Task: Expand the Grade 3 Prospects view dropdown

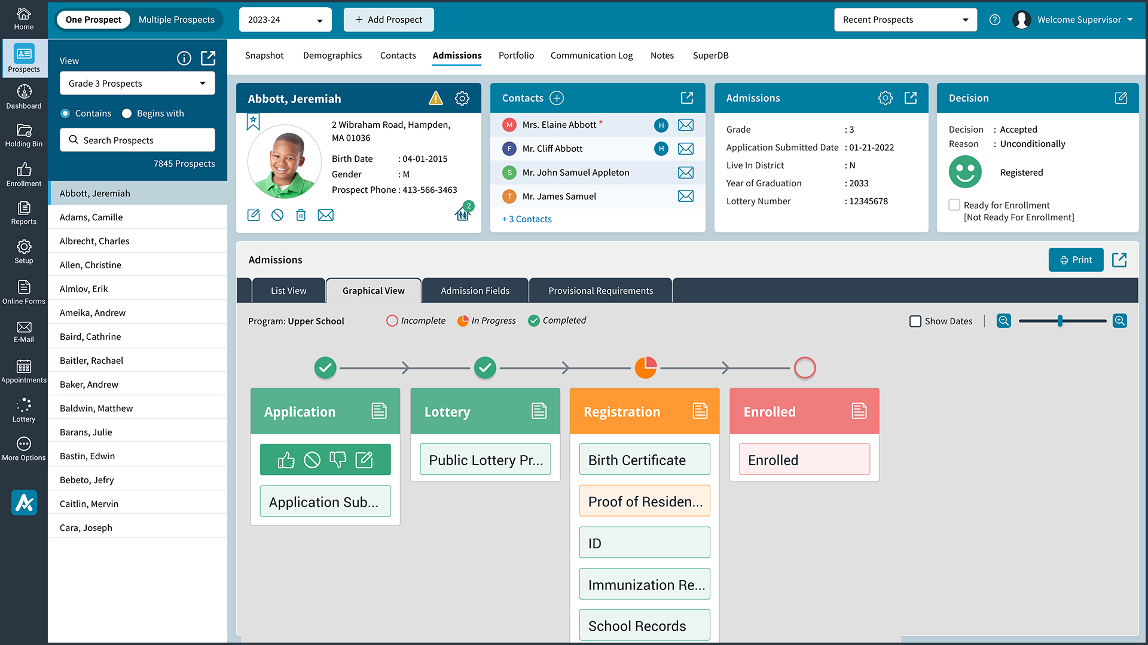Action: pyautogui.click(x=137, y=84)
